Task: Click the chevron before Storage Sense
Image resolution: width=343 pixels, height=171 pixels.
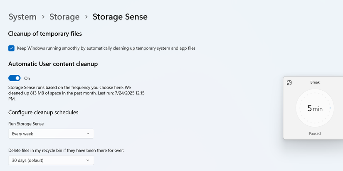Action: click(86, 17)
